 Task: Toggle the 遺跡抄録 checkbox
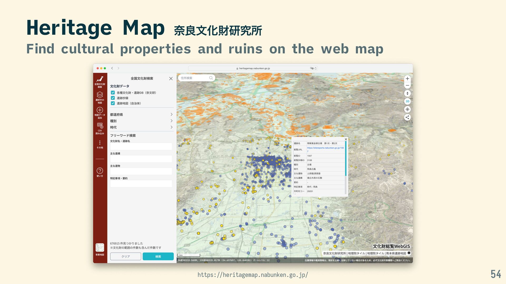[x=113, y=98]
